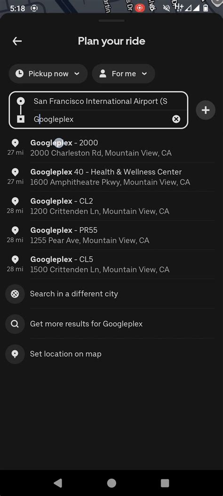This screenshot has height=496, width=223.
Task: Tap the back arrow beside Plan your ride
Action: (17, 41)
